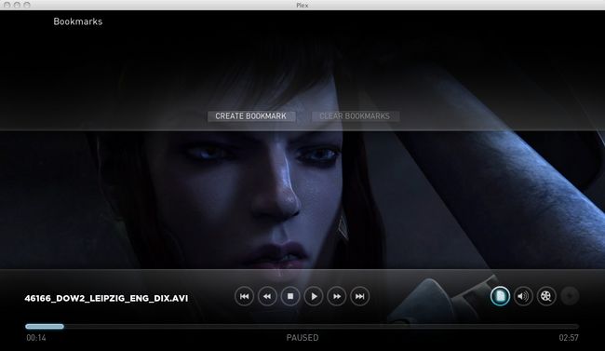This screenshot has height=351, width=605.
Task: Skip to the previous item
Action: (x=244, y=297)
